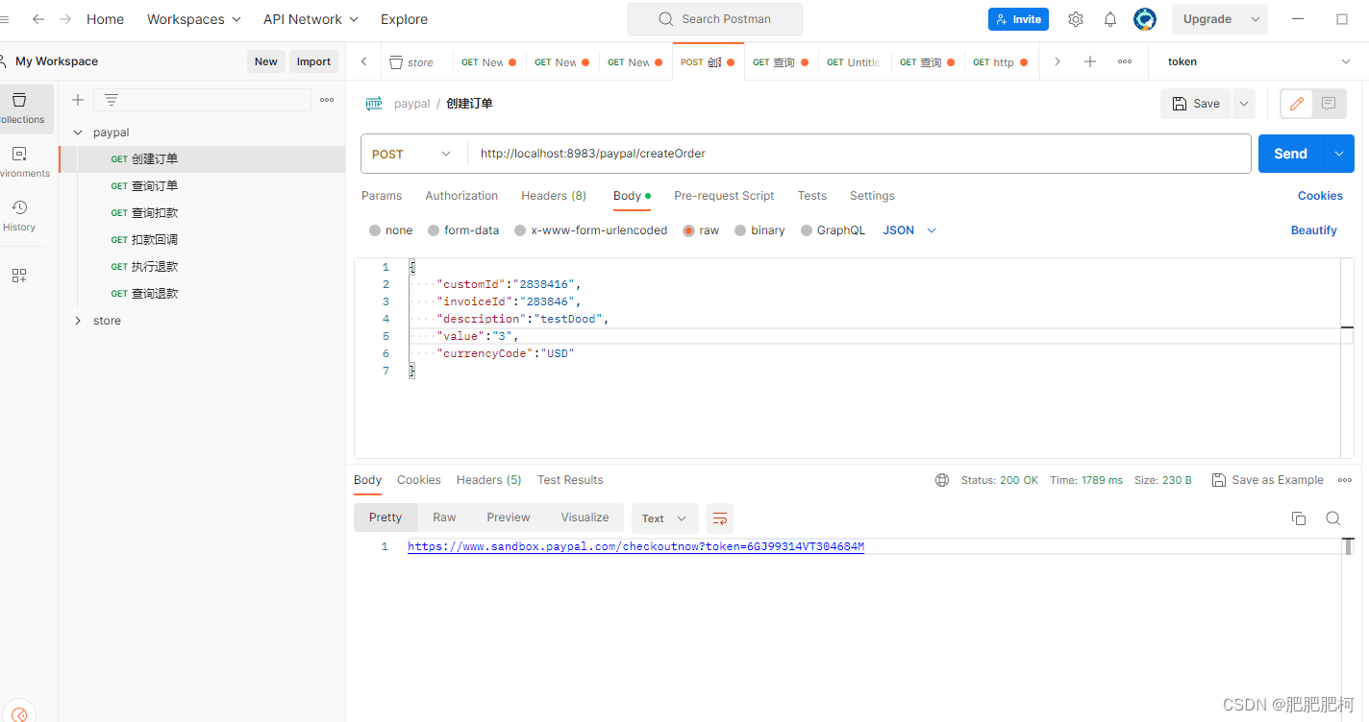Click the request Cookies link
The height and width of the screenshot is (722, 1369).
click(x=1320, y=196)
